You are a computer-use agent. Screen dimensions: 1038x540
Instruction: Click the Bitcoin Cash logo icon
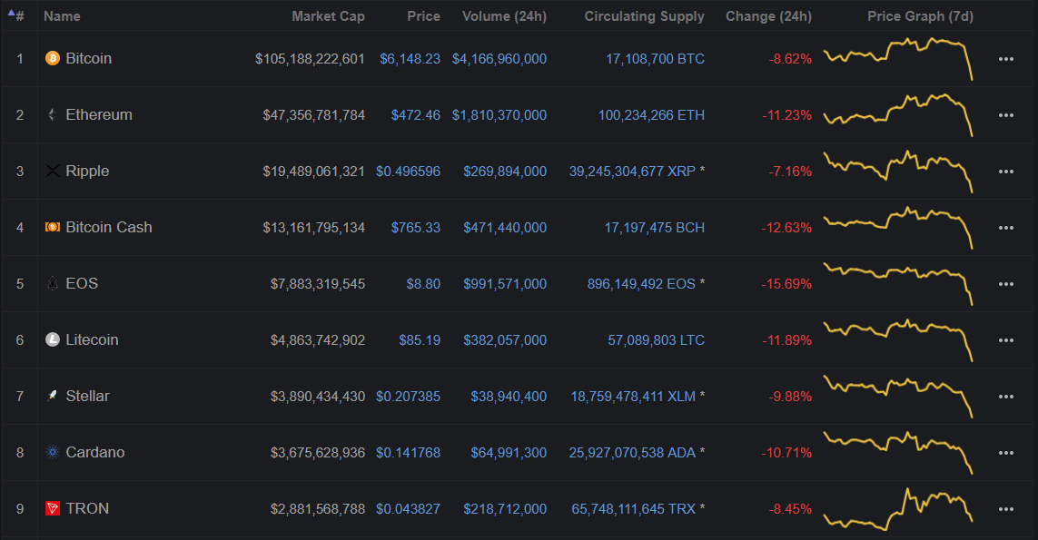[53, 227]
